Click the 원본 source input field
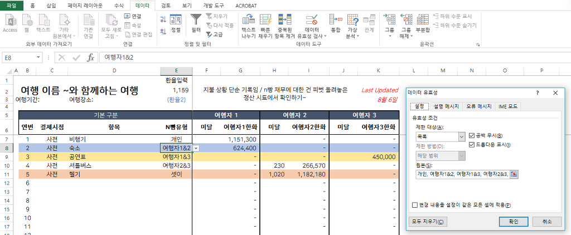Screen dimensions: 571x235 point(462,174)
